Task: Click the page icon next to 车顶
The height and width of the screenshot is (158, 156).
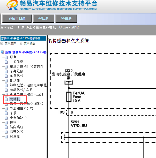Action: 6,113
